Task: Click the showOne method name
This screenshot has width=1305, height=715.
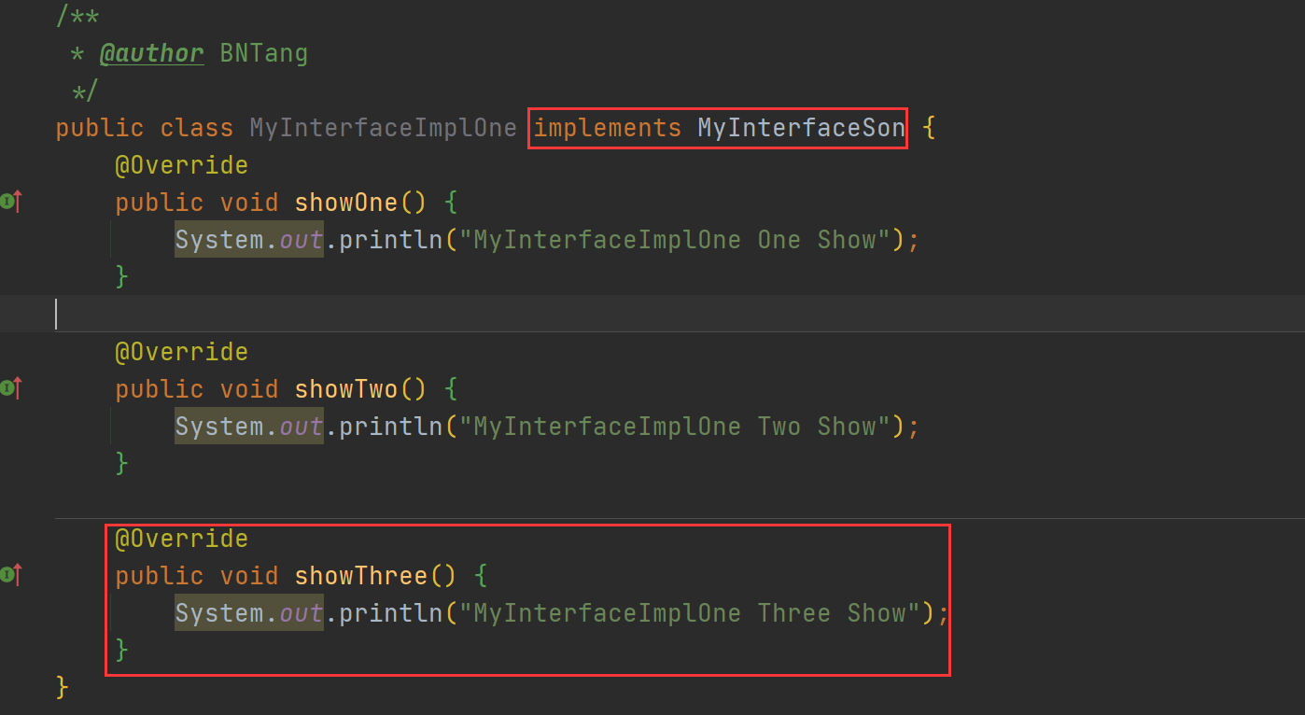Action: coord(346,203)
